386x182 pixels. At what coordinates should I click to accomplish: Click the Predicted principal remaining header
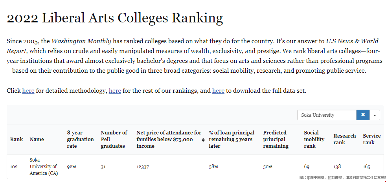[276, 140]
